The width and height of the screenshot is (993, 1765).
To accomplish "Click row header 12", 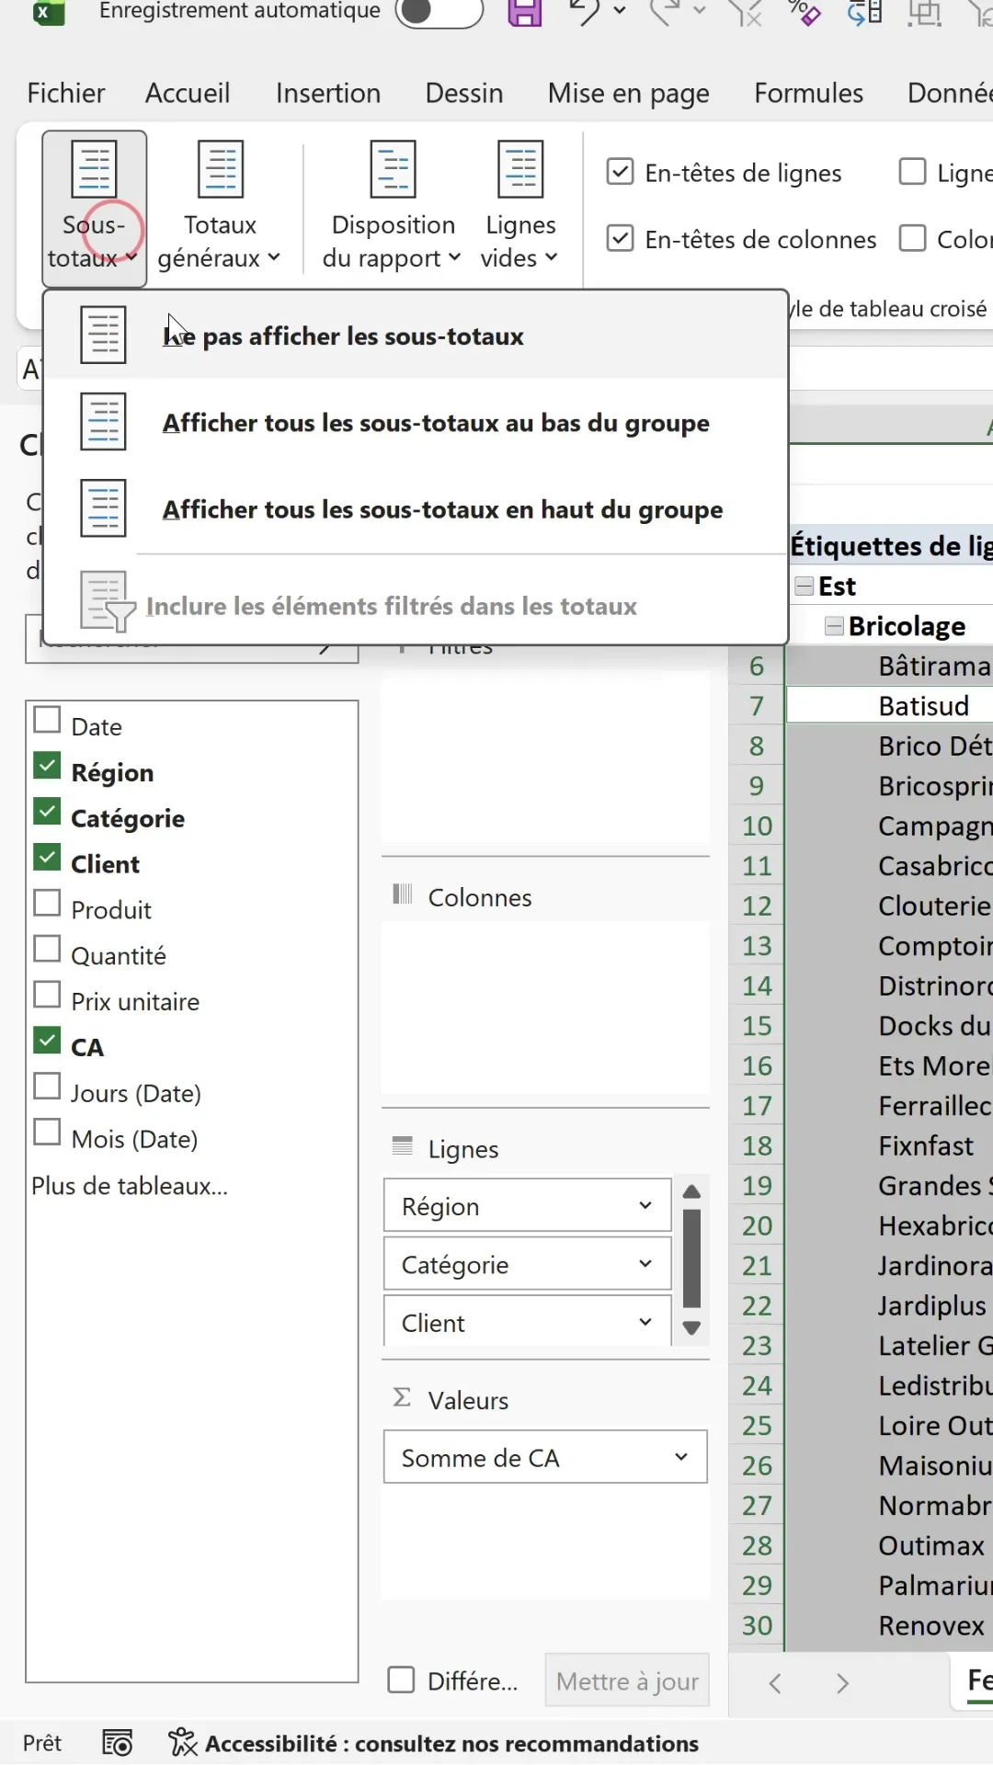I will coord(757,905).
